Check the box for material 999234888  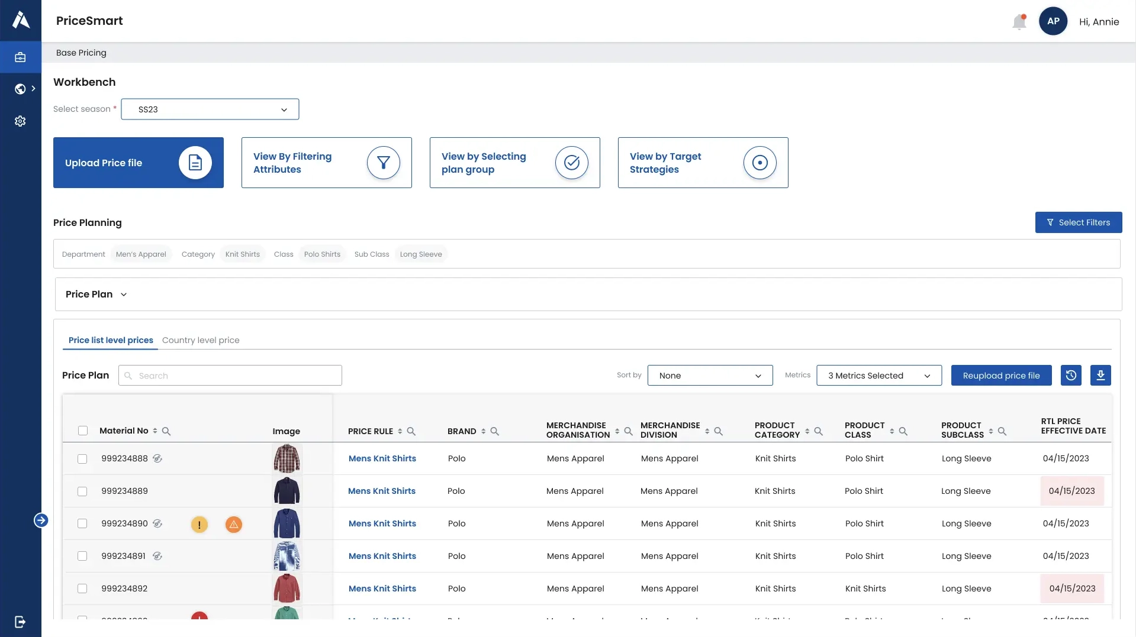tap(82, 459)
